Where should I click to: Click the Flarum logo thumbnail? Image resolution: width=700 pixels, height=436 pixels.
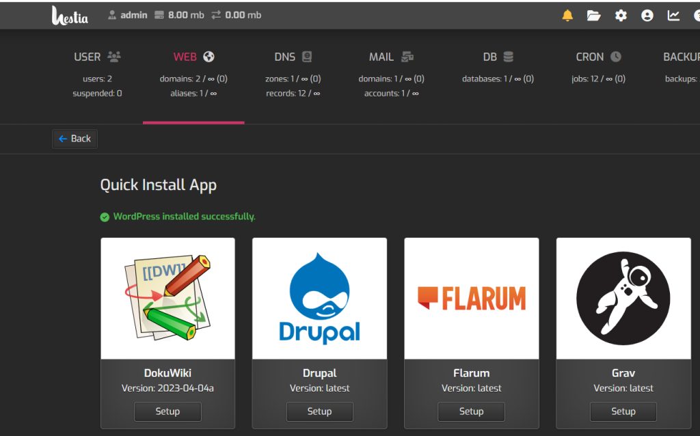pyautogui.click(x=472, y=298)
